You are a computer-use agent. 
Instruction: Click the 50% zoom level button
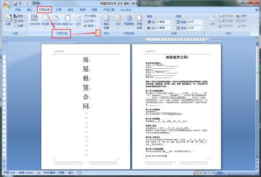point(220,173)
